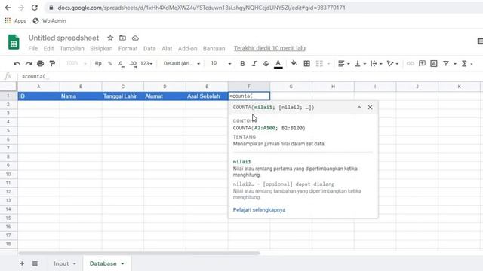Image resolution: width=483 pixels, height=271 pixels.
Task: Select column G header
Action: 291,87
